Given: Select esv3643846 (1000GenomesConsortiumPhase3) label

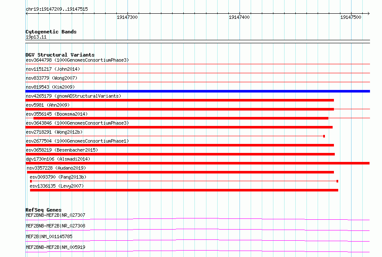Looking at the screenshot, I should coord(77,123).
